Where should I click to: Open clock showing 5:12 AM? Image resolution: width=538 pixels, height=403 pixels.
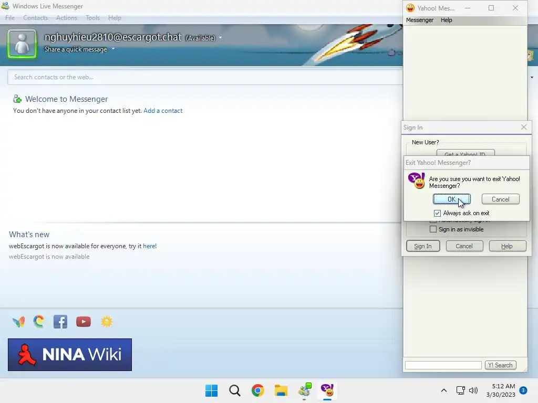coord(501,390)
